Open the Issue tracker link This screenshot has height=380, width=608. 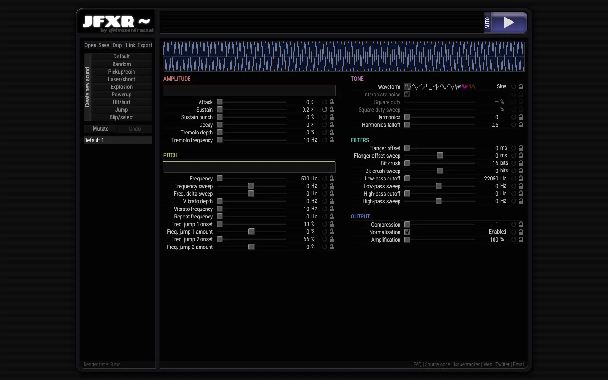(466, 365)
